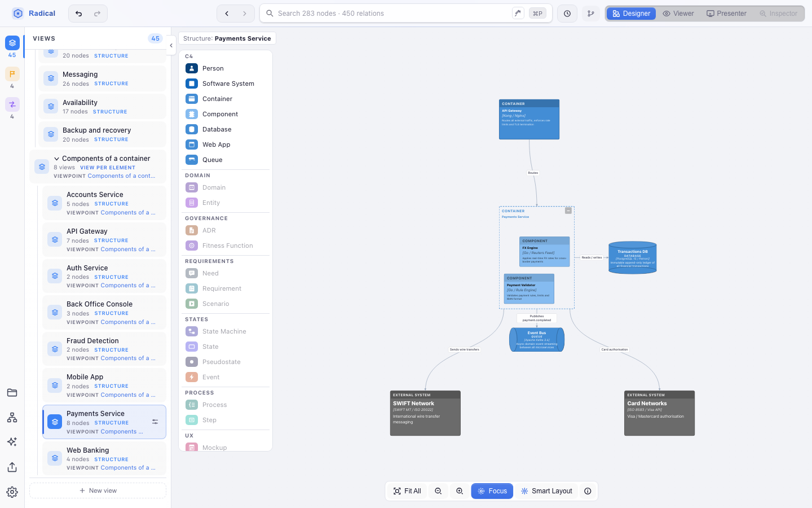Screen dimensions: 812x508
Task: Click the redo arrow button
Action: pos(97,14)
